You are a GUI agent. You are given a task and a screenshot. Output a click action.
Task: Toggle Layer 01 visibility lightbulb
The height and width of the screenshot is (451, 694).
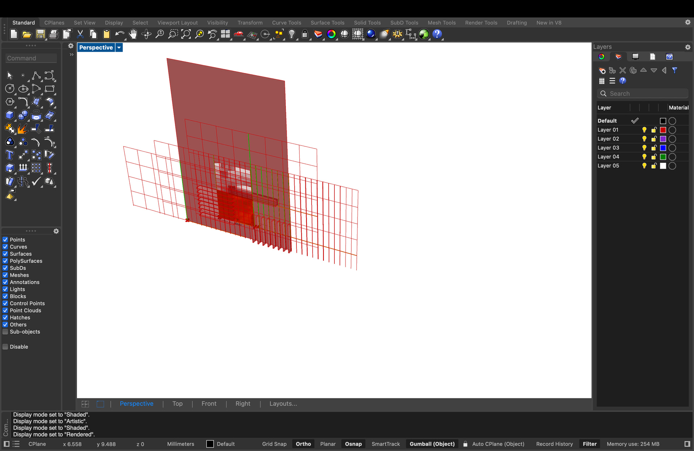pyautogui.click(x=644, y=130)
